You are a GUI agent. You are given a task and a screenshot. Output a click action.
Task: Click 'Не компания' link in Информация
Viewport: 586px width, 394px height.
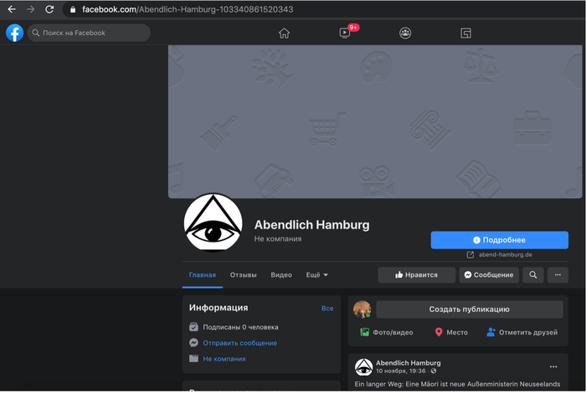coord(224,359)
